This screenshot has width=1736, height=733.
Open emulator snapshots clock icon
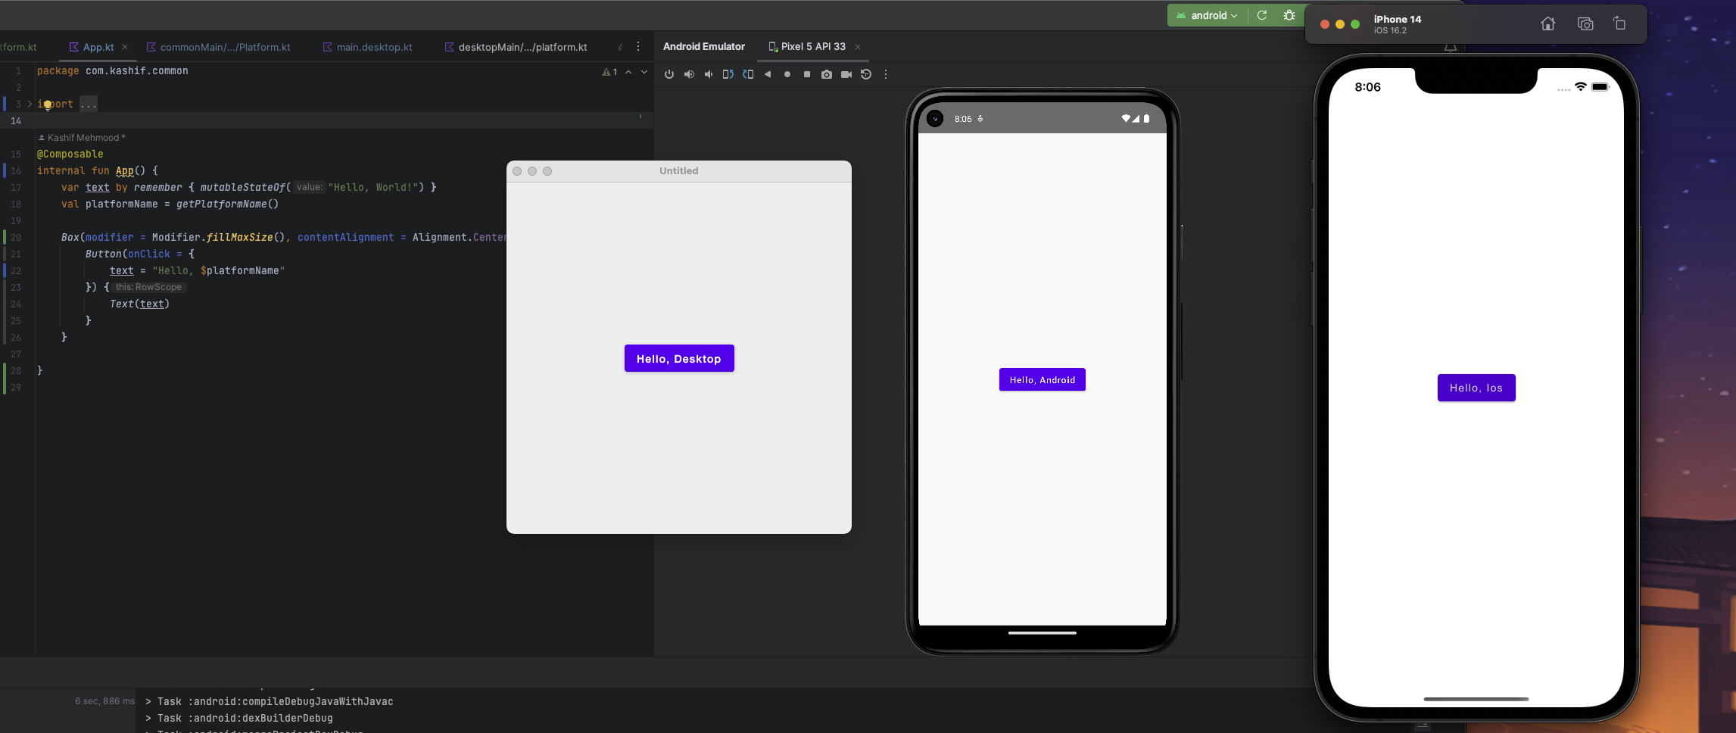(866, 74)
